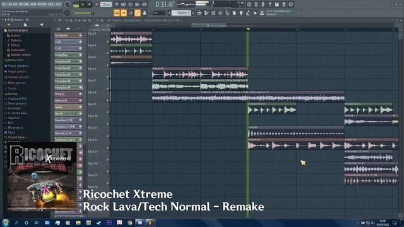404x227 pixels.
Task: Mute Track 9 using its green dot
Action: tap(108, 112)
